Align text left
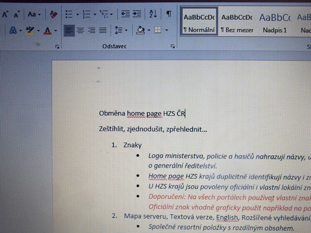 (x=69, y=31)
